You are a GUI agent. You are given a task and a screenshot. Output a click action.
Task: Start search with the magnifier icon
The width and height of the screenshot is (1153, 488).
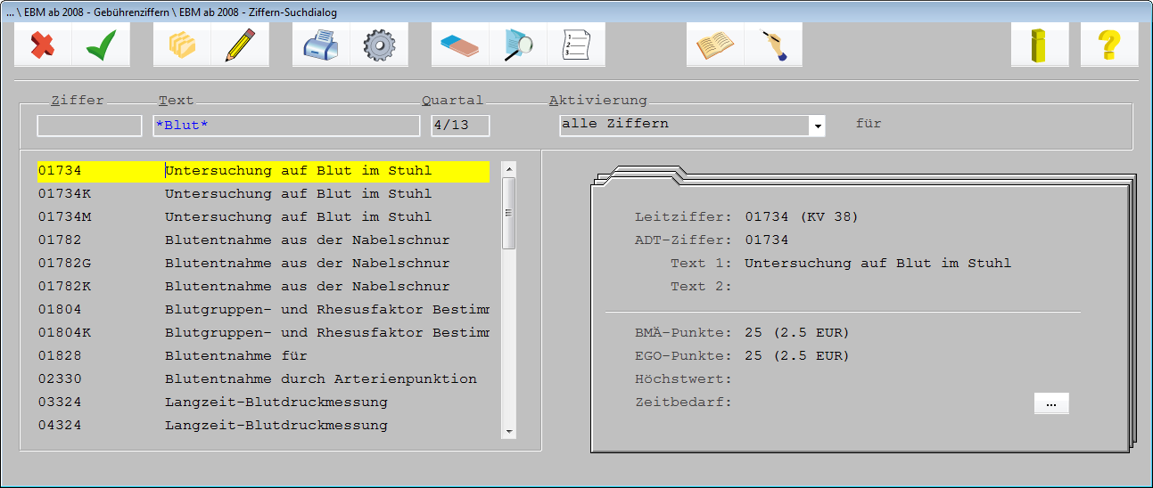coord(518,45)
